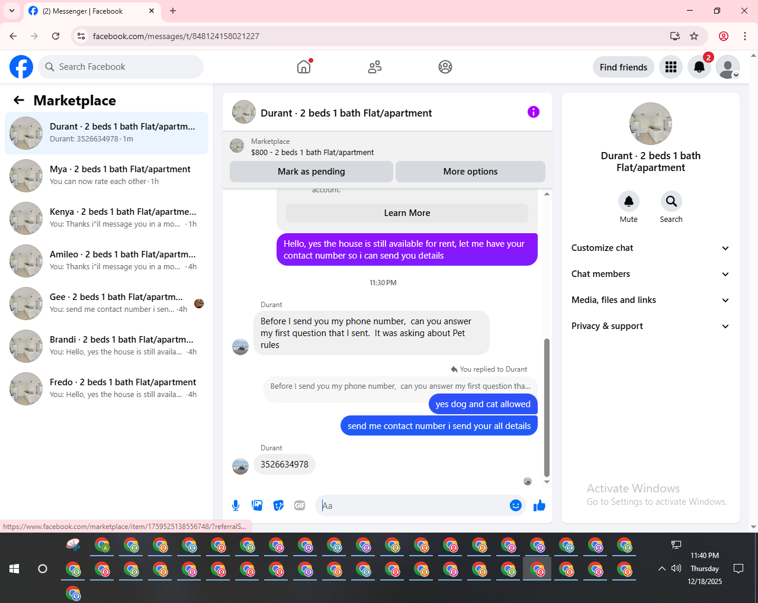The width and height of the screenshot is (758, 603).
Task: Go to the Home feed icon
Action: [x=304, y=67]
